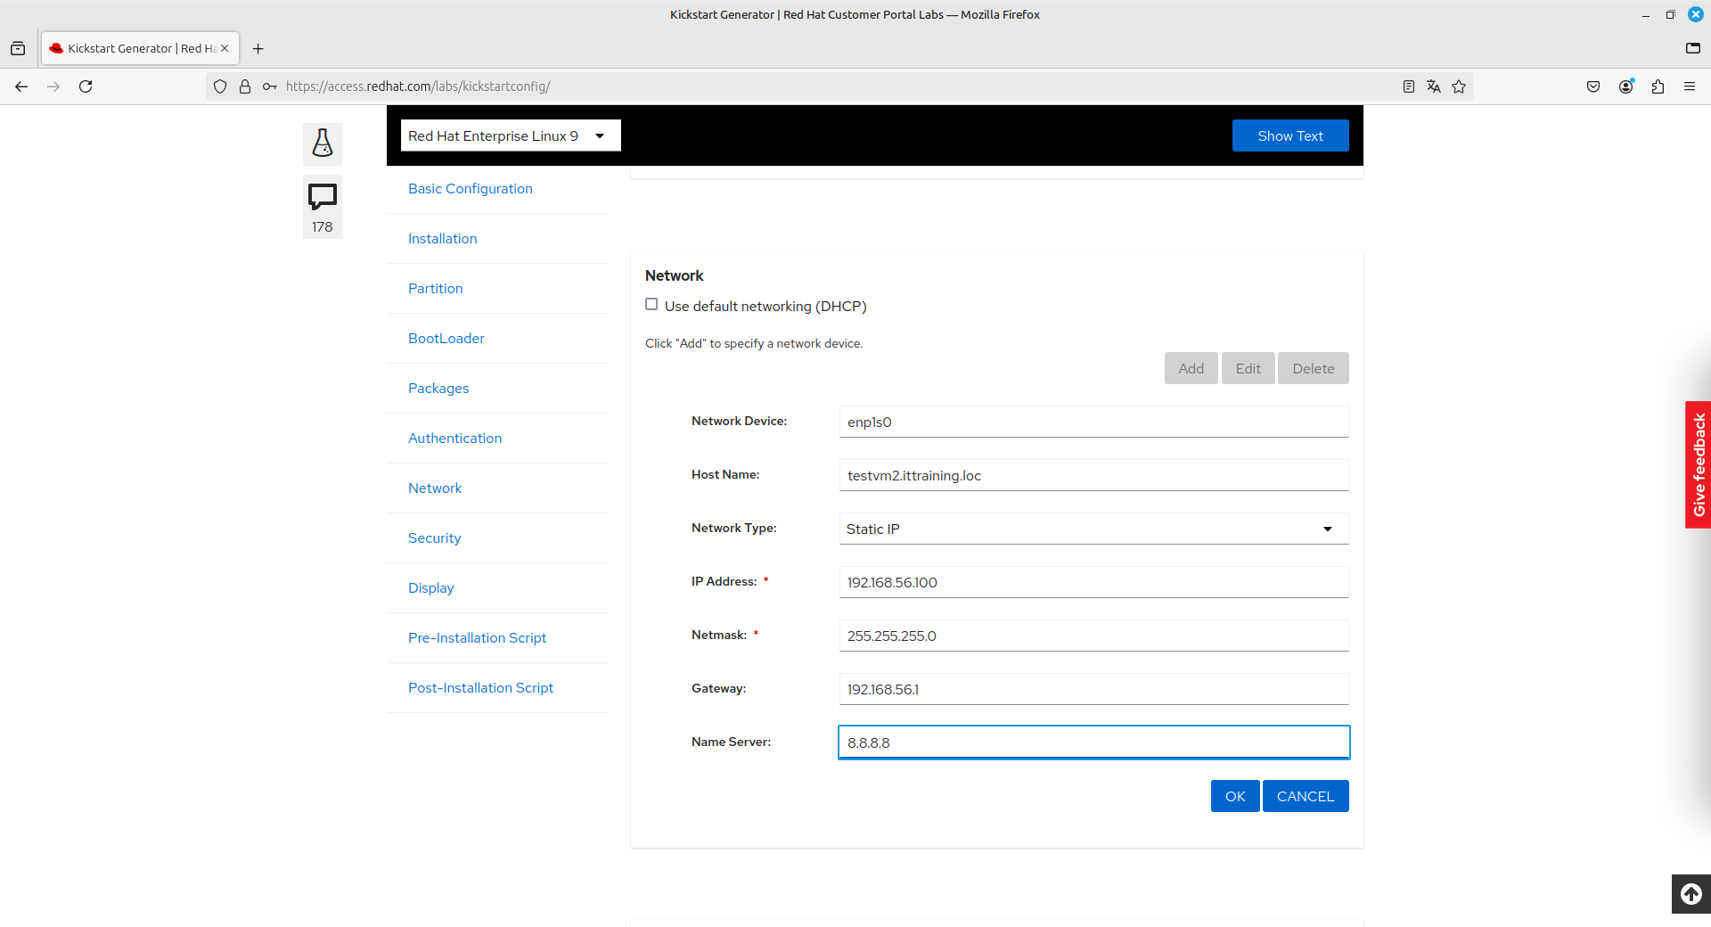
Task: Open the Firefox hamburger menu
Action: 1690,86
